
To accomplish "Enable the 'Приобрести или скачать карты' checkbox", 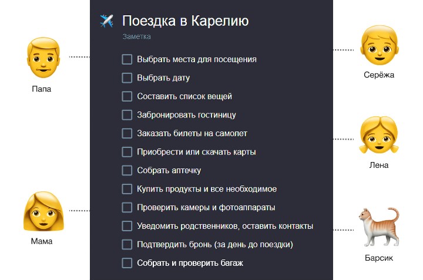I will [127, 152].
